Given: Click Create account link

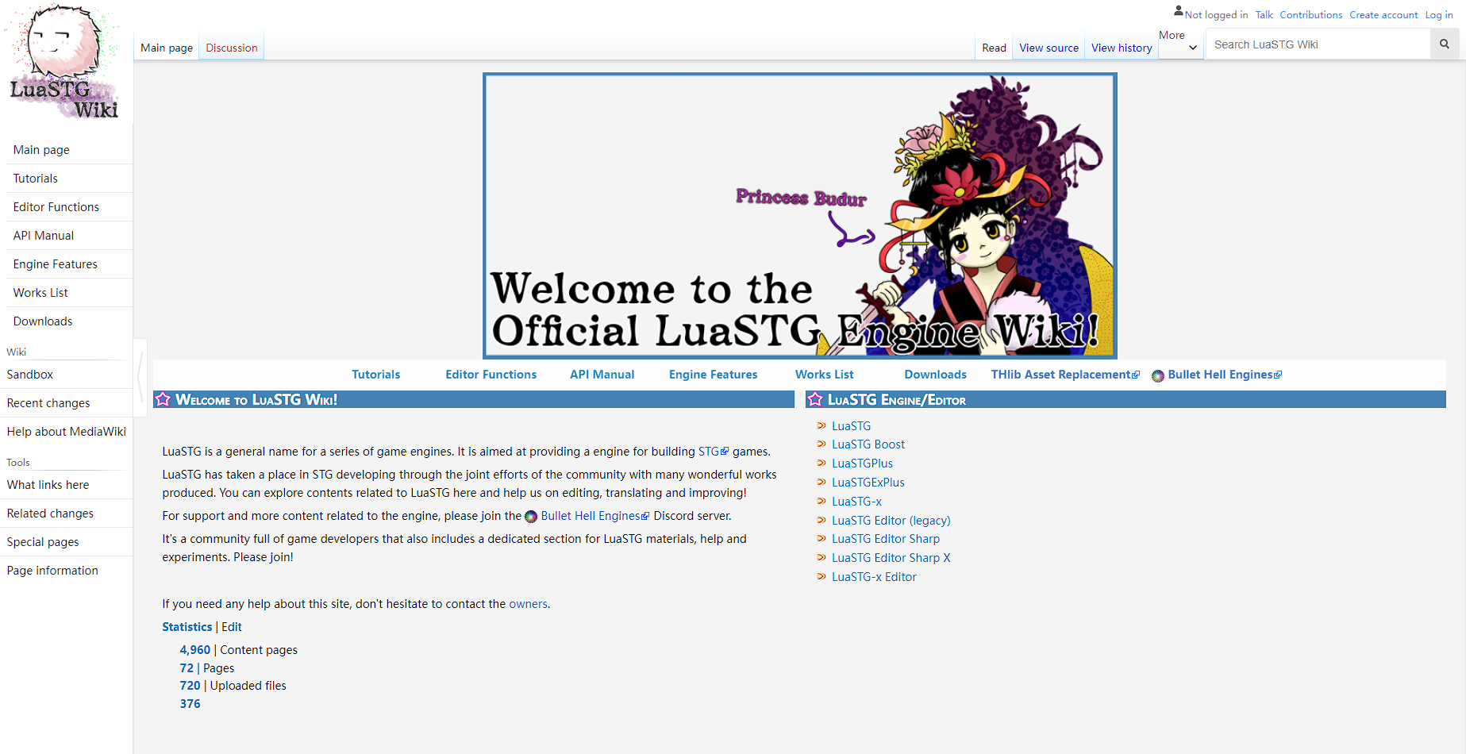Looking at the screenshot, I should 1383,14.
